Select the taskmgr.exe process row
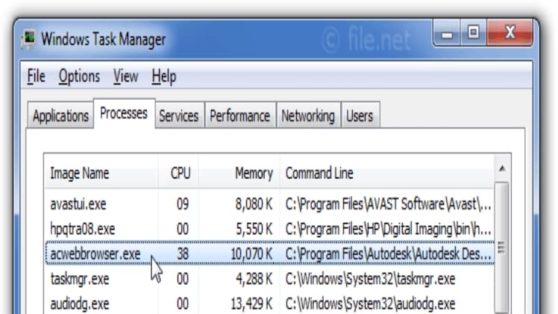The image size is (558, 314). [79, 279]
